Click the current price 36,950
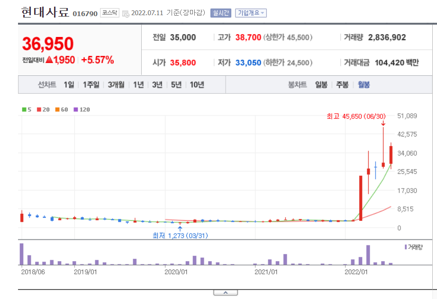The width and height of the screenshot is (437, 299). coord(48,44)
